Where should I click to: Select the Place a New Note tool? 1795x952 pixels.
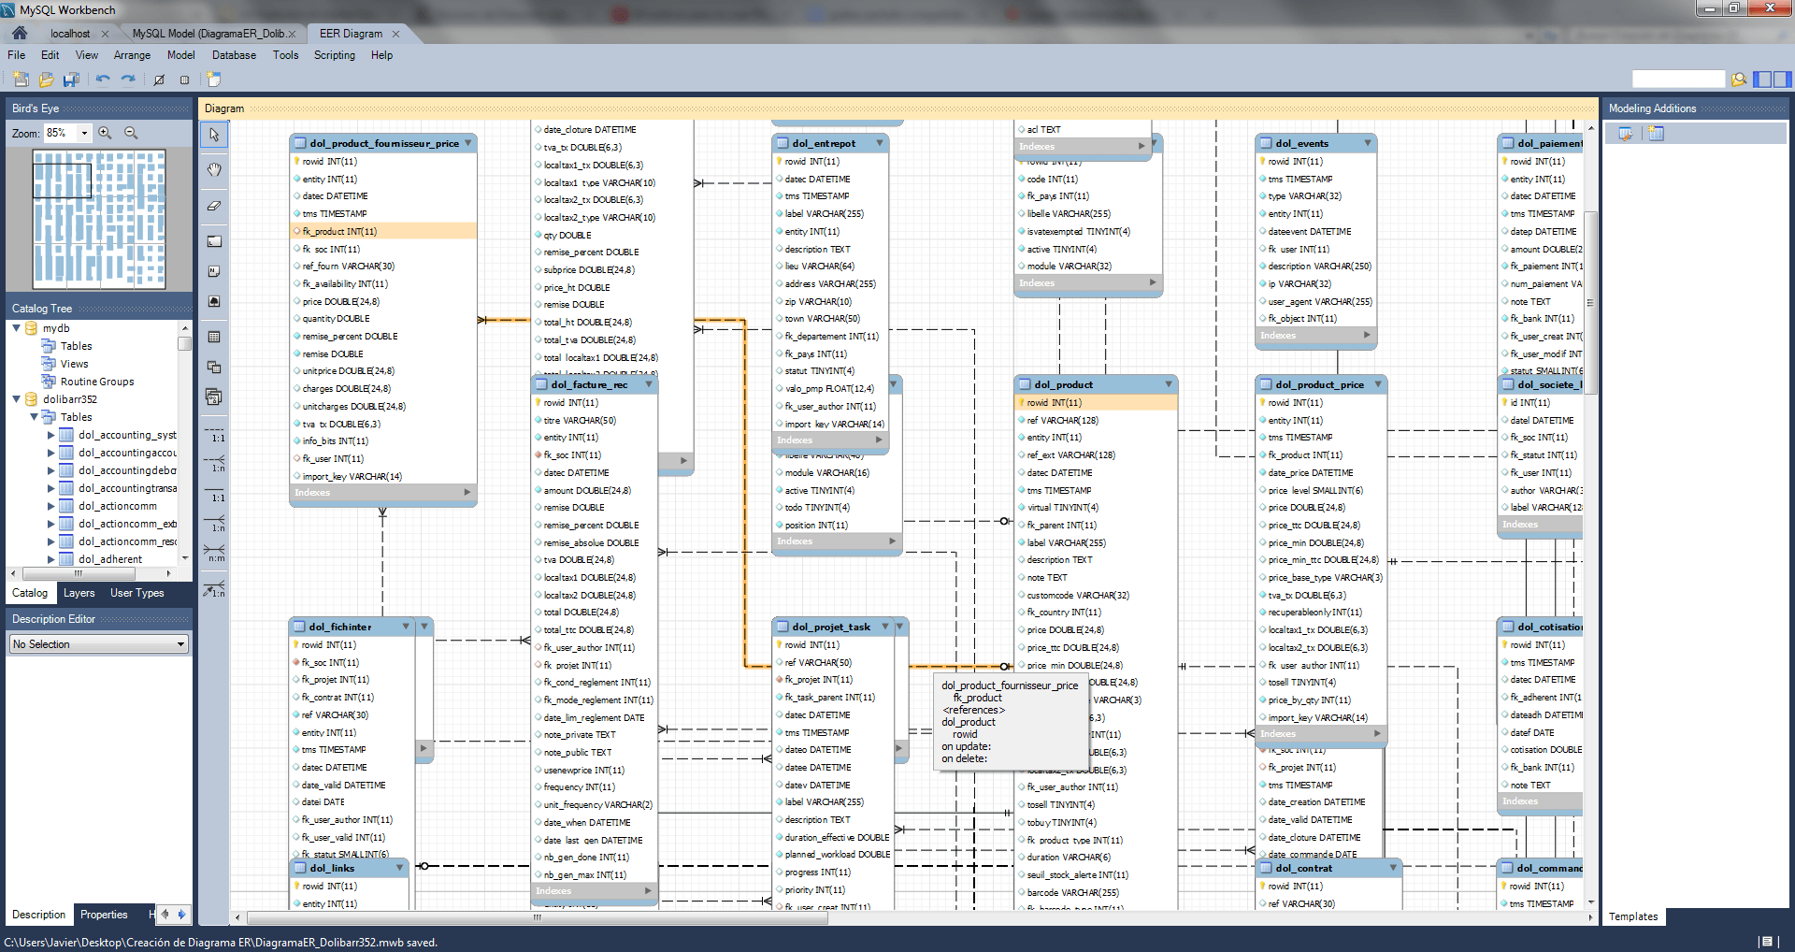[x=214, y=271]
